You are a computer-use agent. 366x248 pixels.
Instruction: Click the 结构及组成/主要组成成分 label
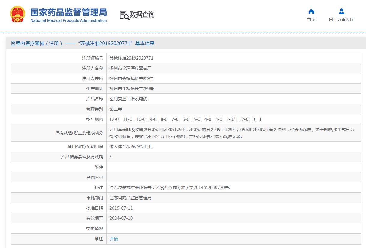pyautogui.click(x=79, y=133)
